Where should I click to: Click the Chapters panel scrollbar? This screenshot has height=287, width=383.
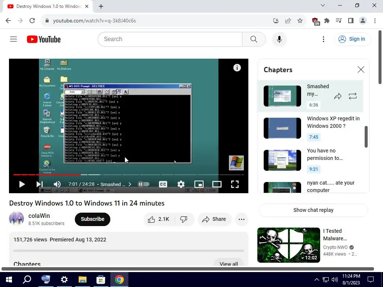click(x=366, y=137)
